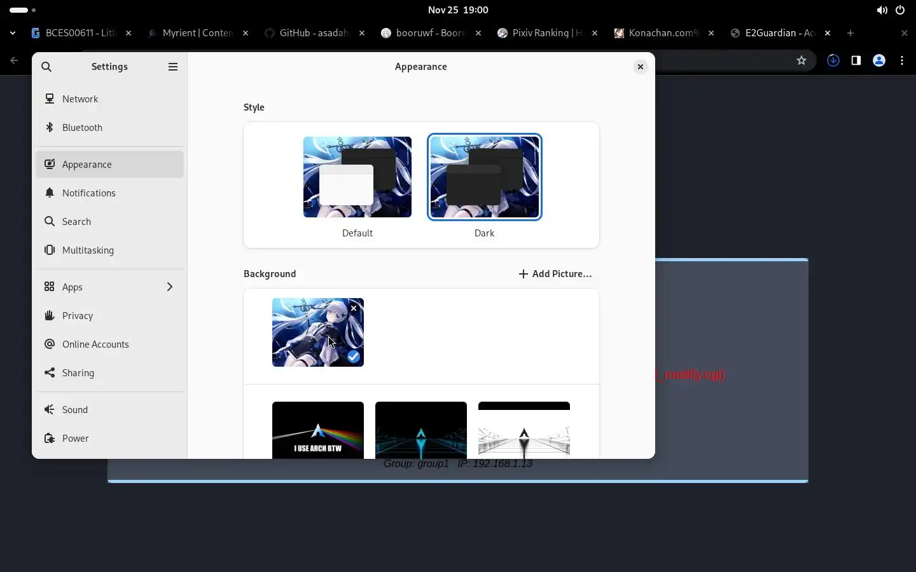Open the browser tab search dropdown
The image size is (916, 572).
[13, 33]
